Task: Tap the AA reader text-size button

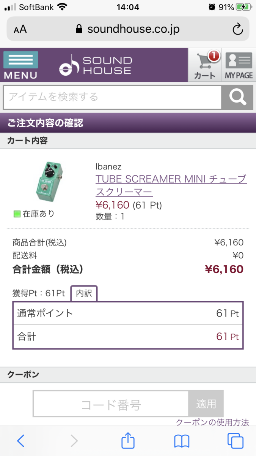Action: coord(20,29)
